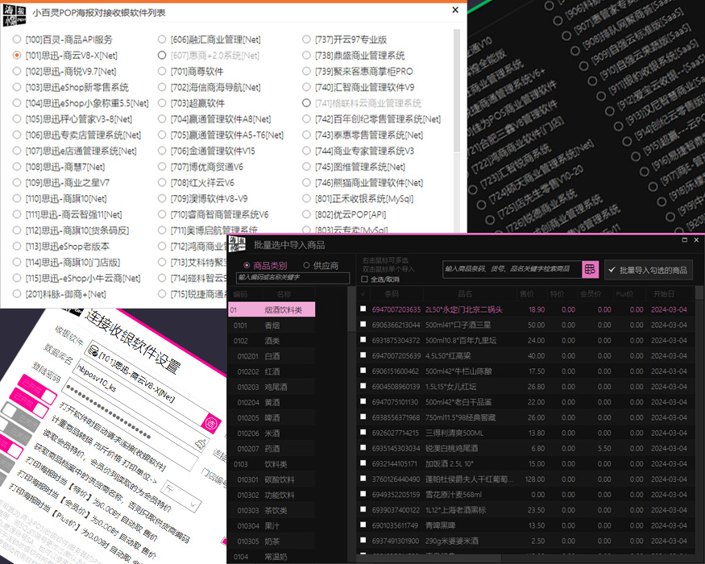The image size is (705, 564).
Task: Select category 01 烟酒饮料类
Action: pos(272,309)
